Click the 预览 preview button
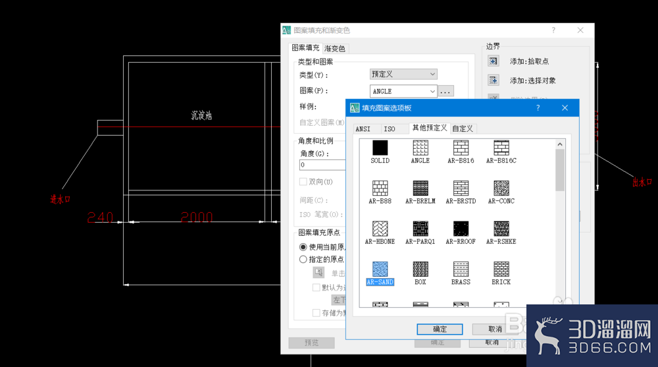The image size is (658, 367). (311, 343)
